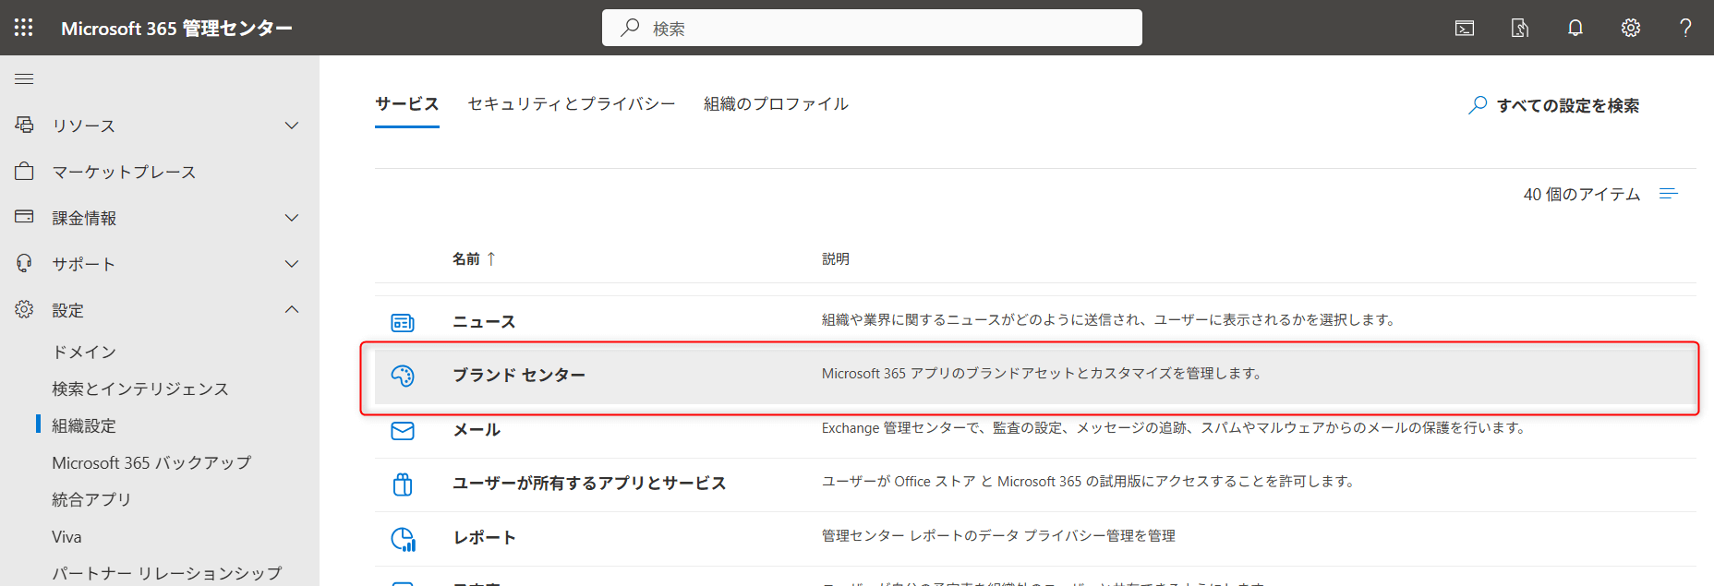Expand the リソース section chevron
The image size is (1714, 586).
tap(292, 126)
